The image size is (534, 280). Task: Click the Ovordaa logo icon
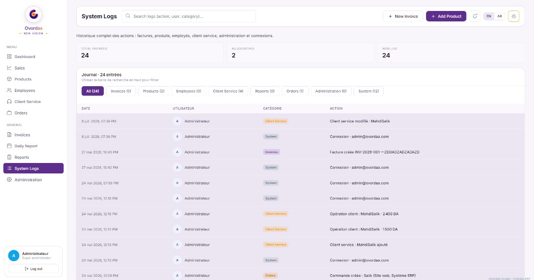coord(33,14)
